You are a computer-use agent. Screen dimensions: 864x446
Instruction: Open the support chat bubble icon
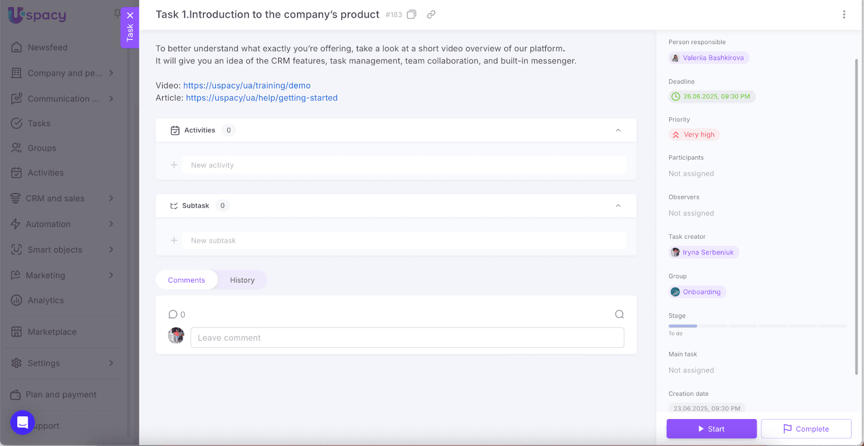[23, 422]
